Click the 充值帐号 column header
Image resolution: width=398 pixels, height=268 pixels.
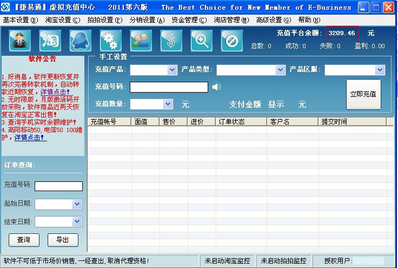point(109,122)
